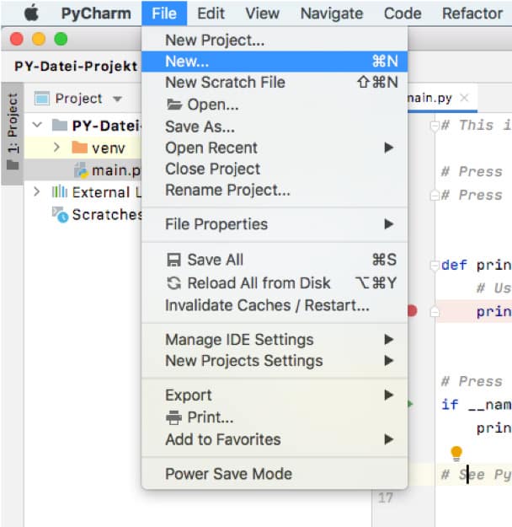Expand the External Libraries node
The height and width of the screenshot is (527, 512).
37,192
